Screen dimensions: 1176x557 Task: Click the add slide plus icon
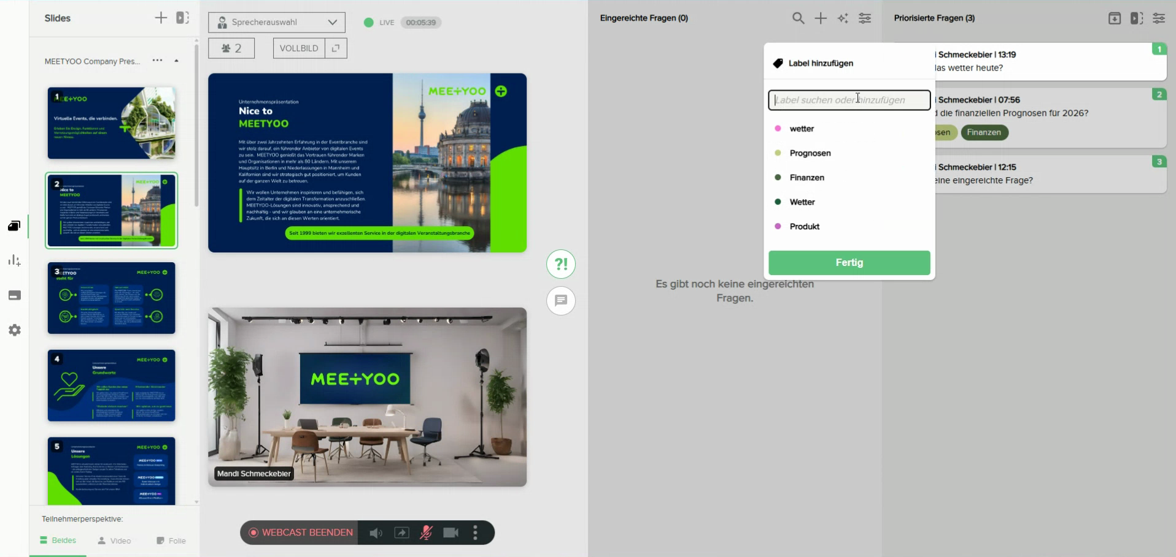point(161,18)
